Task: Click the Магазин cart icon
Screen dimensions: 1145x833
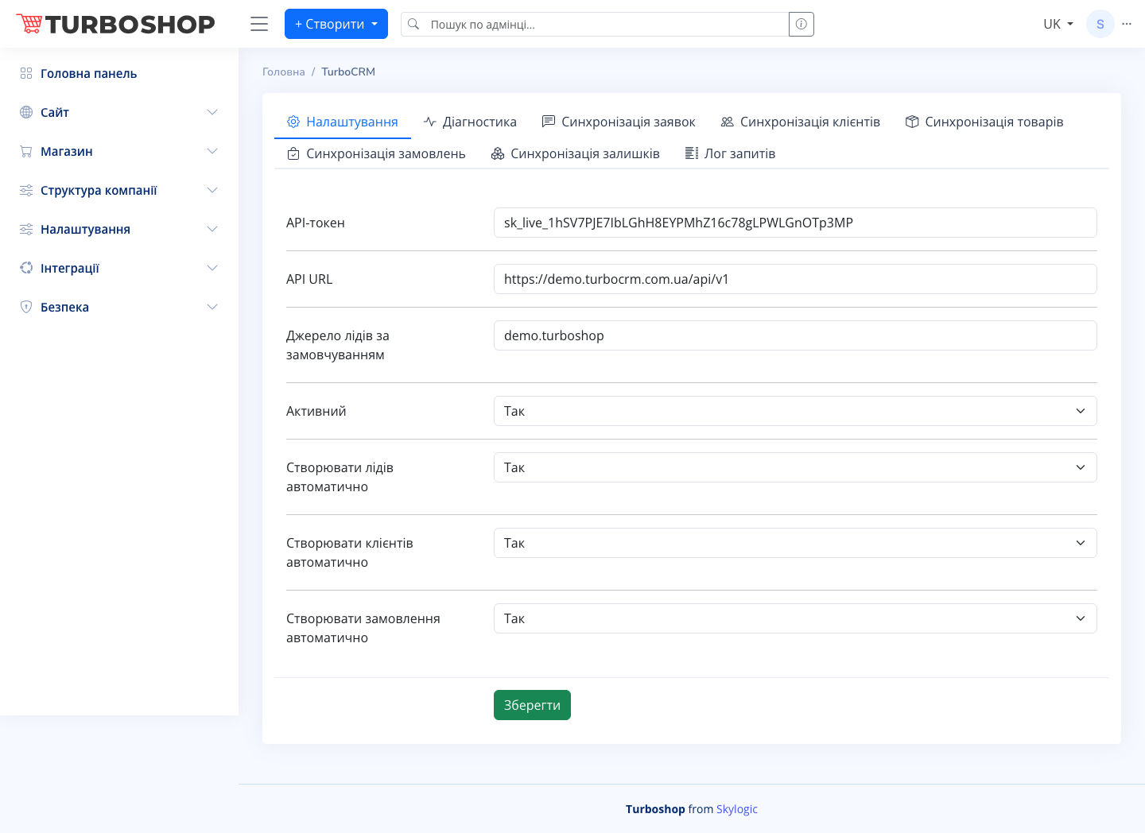Action: pos(26,151)
